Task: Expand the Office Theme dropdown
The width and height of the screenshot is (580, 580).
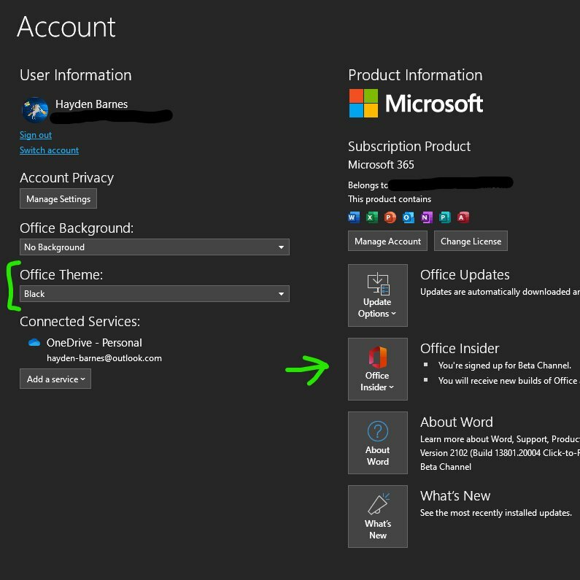Action: (x=155, y=294)
